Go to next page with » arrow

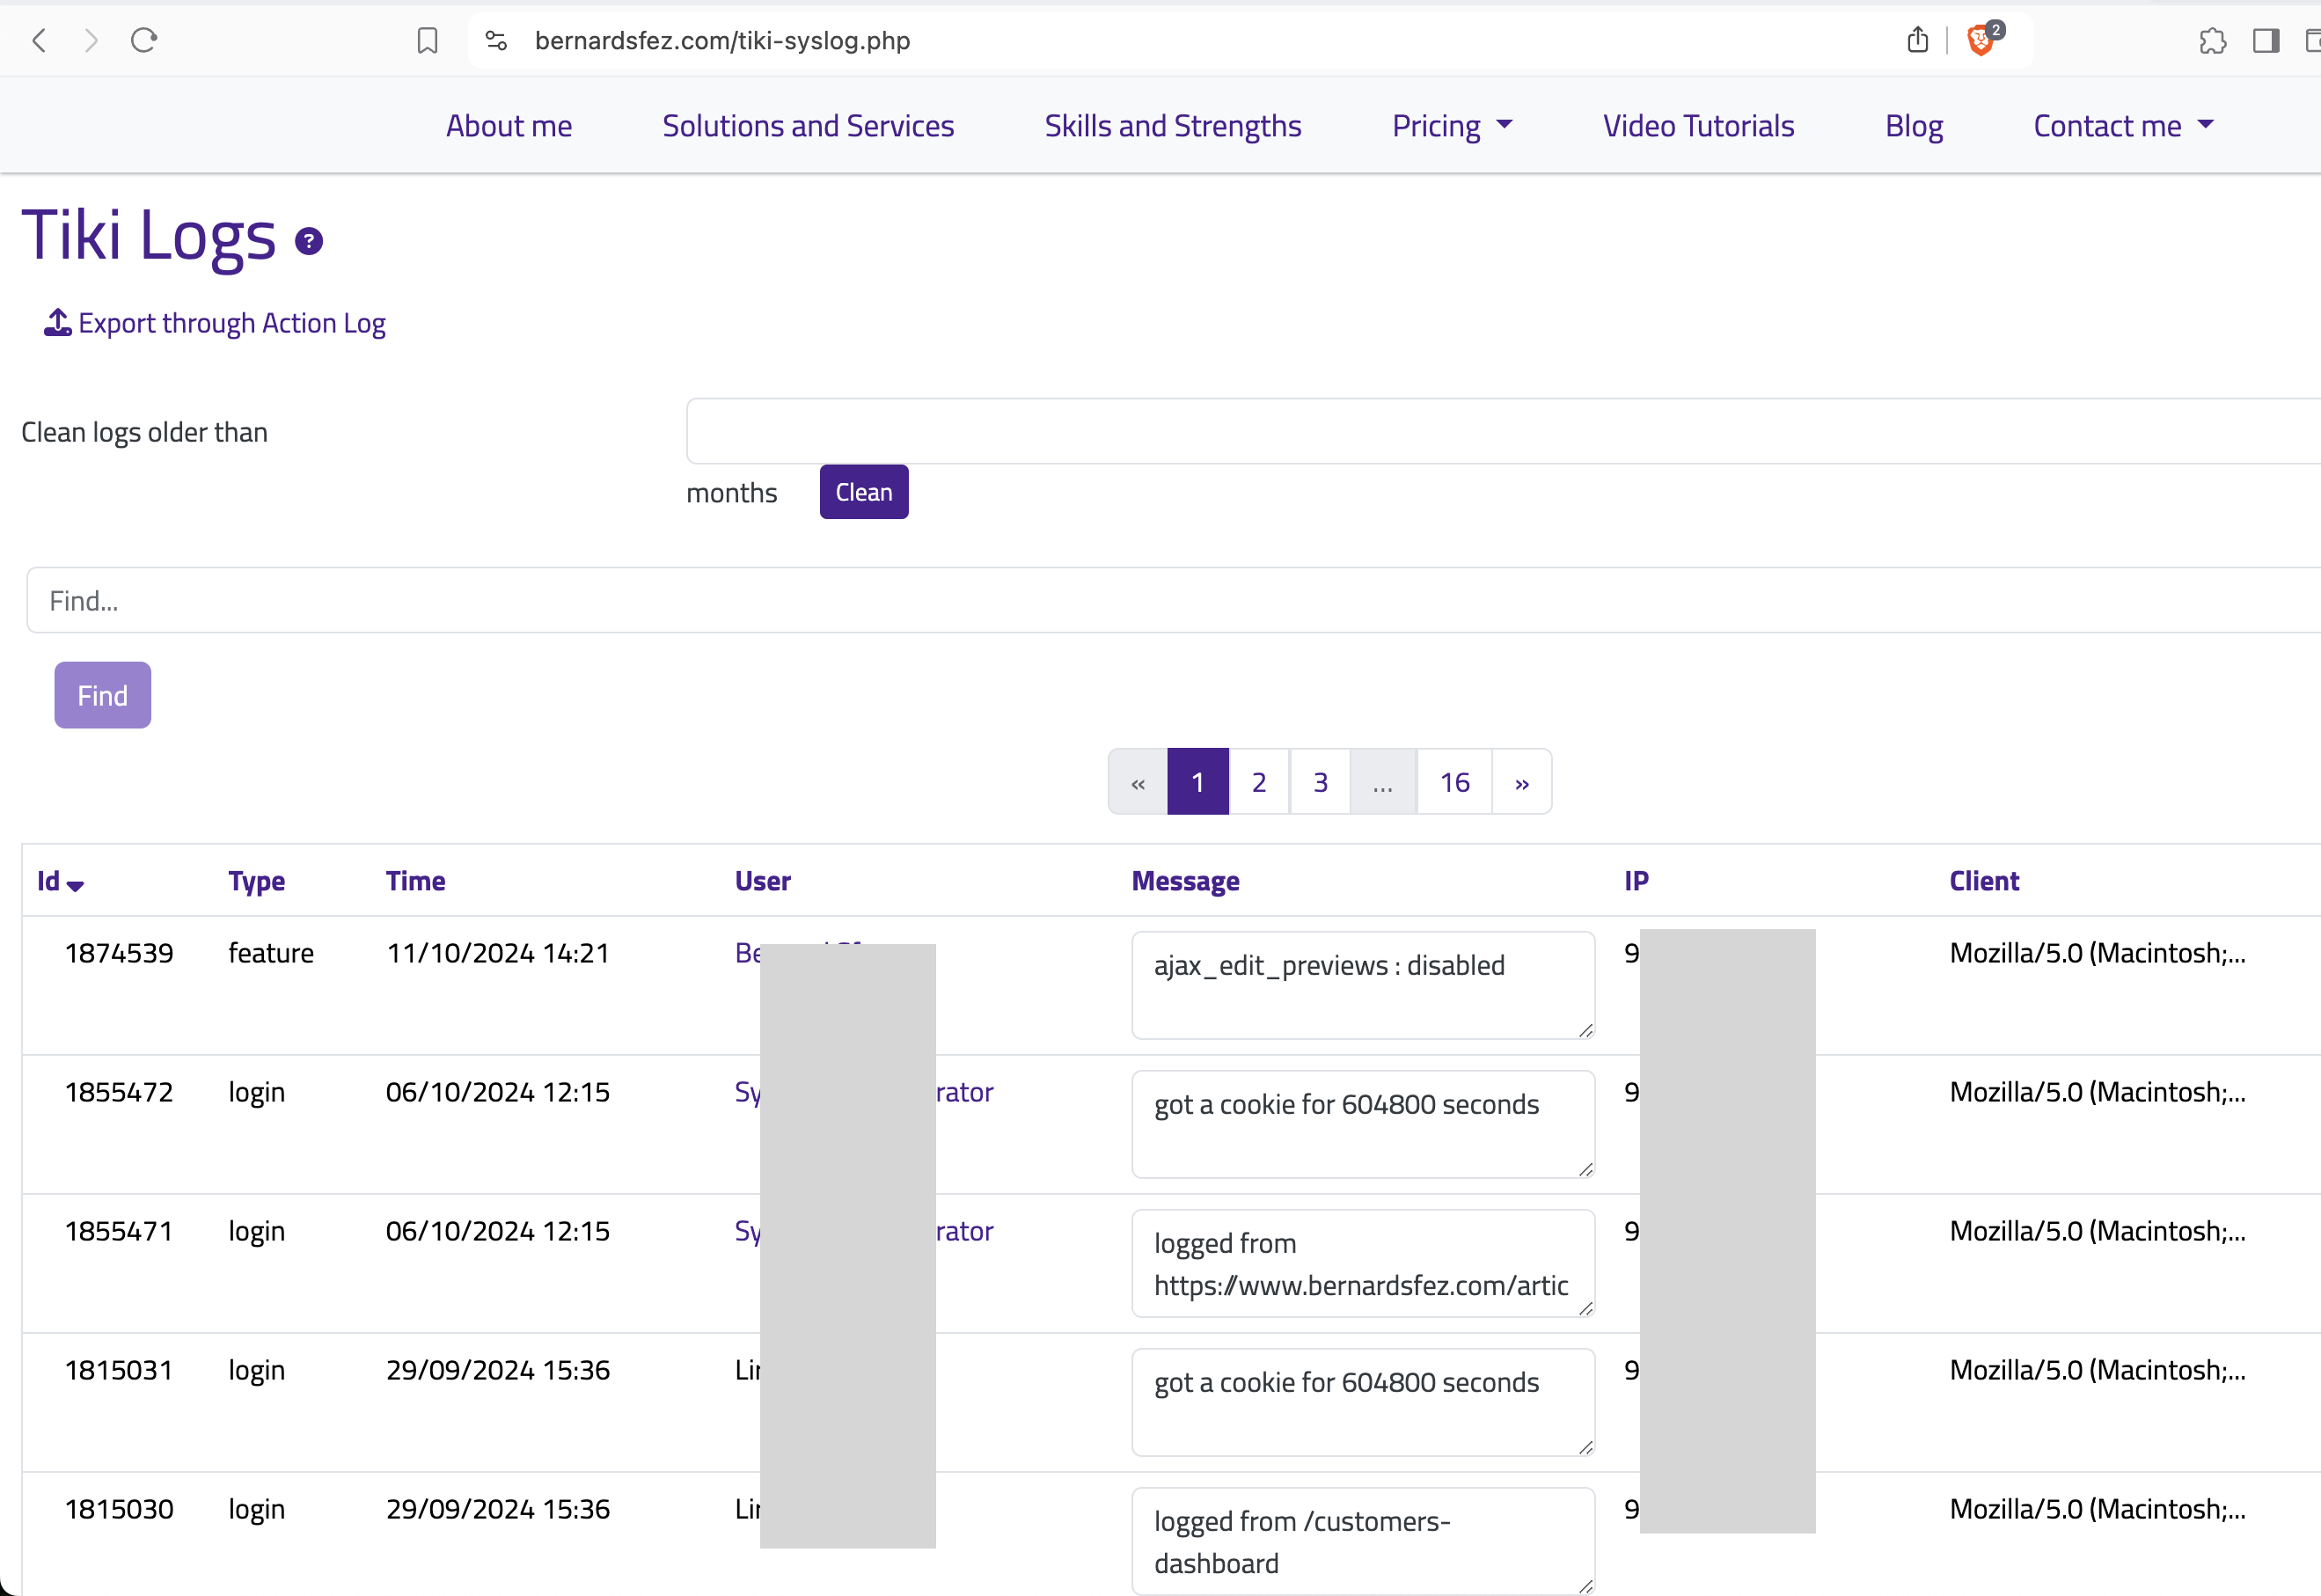(1521, 782)
